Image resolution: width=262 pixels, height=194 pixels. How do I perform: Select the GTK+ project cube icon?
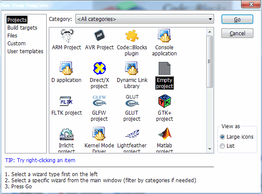click(165, 101)
